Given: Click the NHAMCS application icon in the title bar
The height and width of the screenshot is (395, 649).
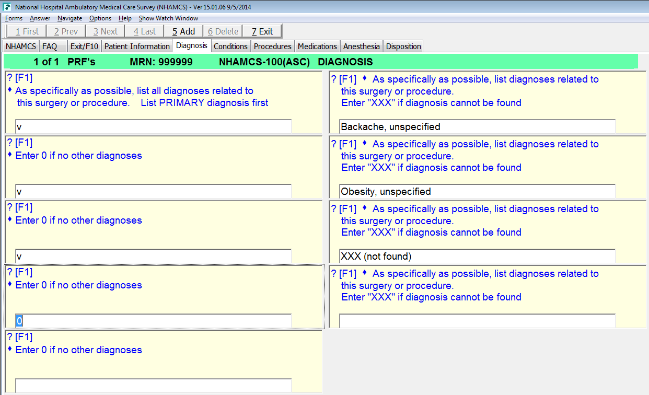Looking at the screenshot, I should point(7,8).
